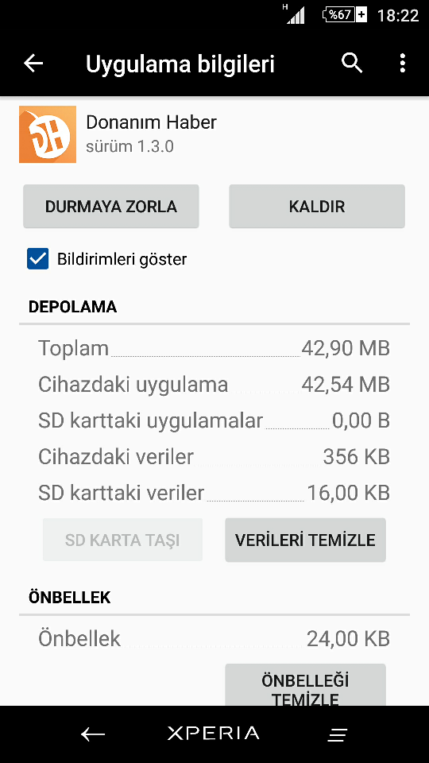Viewport: 429px width, 763px height.
Task: Clear app data via VERİLERİ TEMİZLE
Action: pos(305,540)
